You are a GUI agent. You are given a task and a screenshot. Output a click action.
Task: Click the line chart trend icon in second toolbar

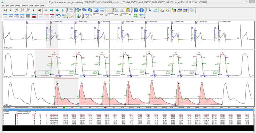pos(22,16)
